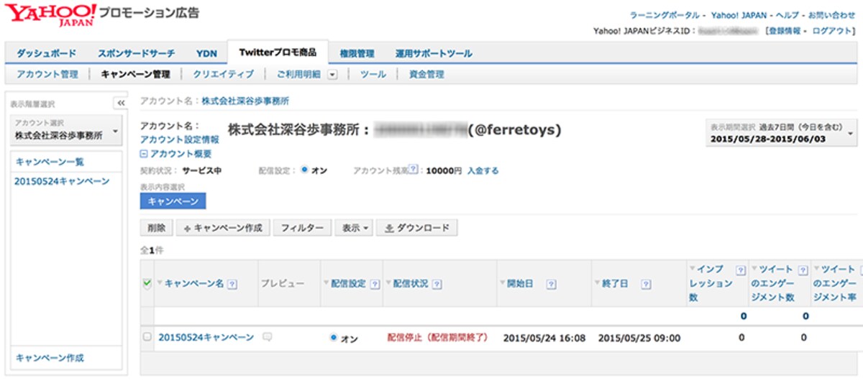Click end date 2015/05/25 09:00 cell
This screenshot has width=863, height=386.
click(x=639, y=337)
